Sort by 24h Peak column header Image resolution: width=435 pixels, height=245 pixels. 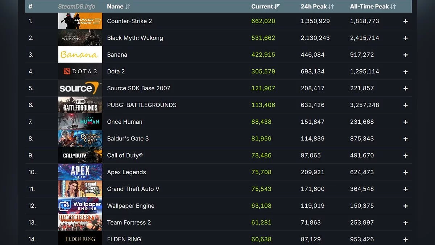(x=317, y=7)
